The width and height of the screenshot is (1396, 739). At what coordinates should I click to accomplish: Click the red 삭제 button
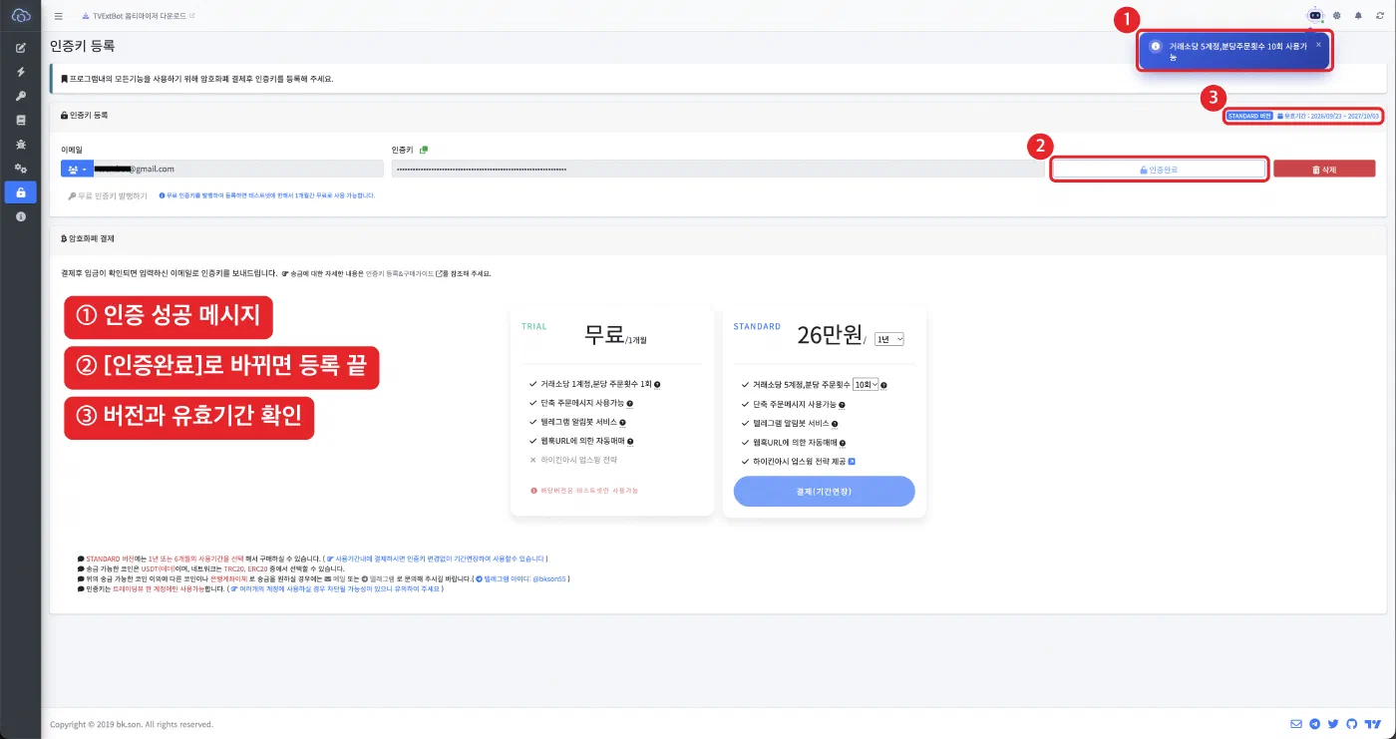tap(1324, 170)
